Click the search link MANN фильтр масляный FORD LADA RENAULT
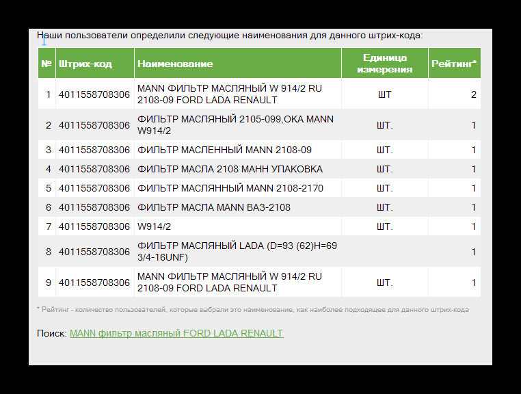Viewport: 521px width, 394px height. (176, 333)
